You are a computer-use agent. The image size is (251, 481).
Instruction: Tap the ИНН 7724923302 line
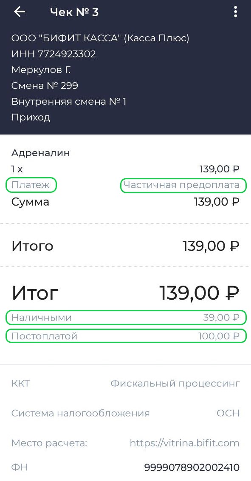pyautogui.click(x=54, y=54)
